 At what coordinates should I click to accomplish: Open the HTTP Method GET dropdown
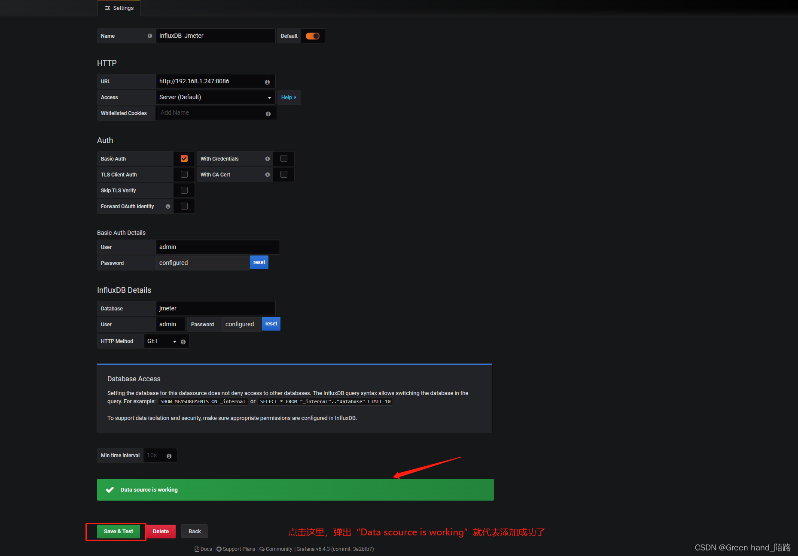click(161, 341)
